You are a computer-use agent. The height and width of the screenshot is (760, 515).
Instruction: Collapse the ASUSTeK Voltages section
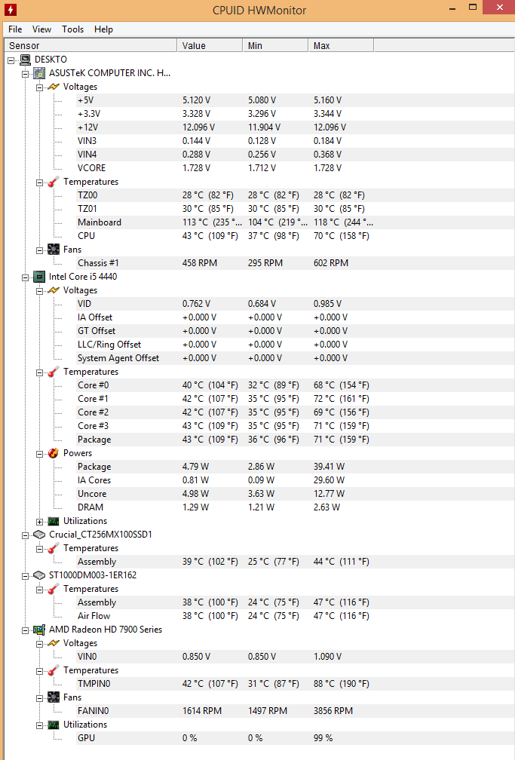40,87
